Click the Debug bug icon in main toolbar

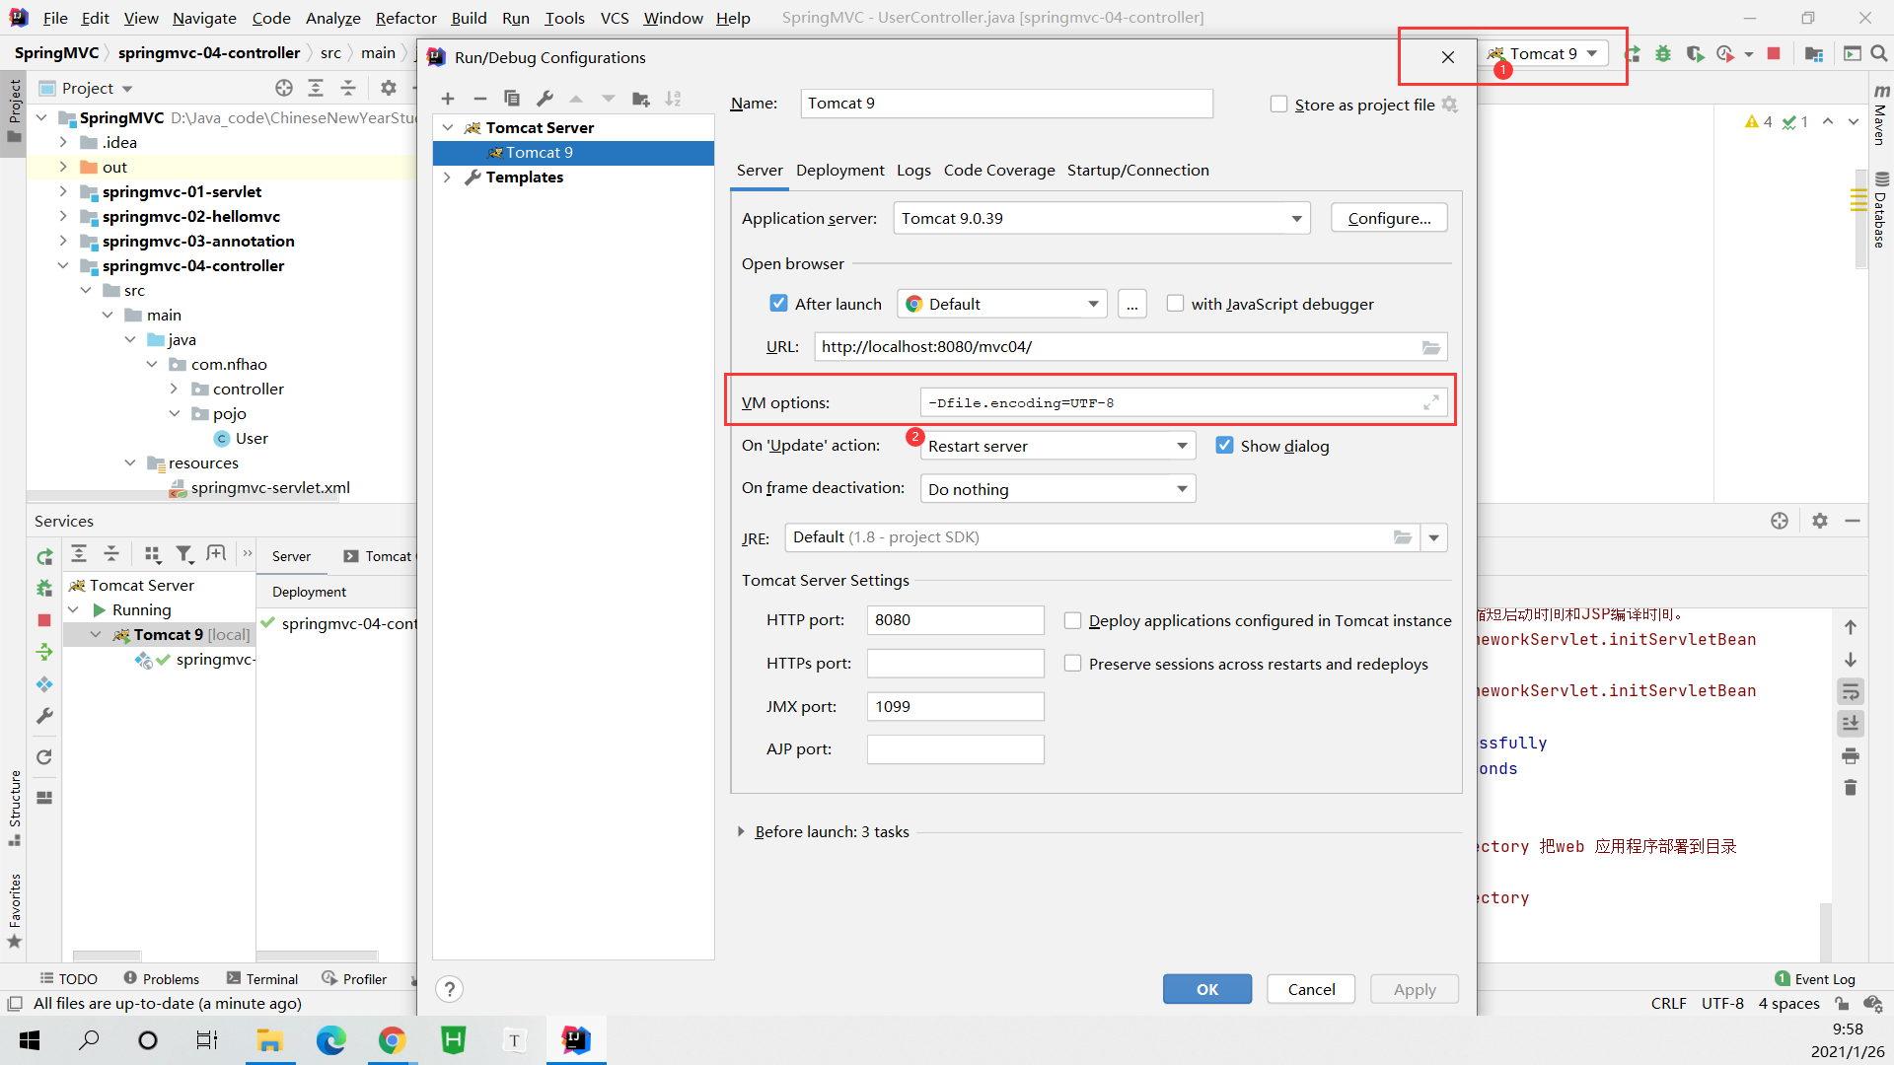click(1663, 54)
